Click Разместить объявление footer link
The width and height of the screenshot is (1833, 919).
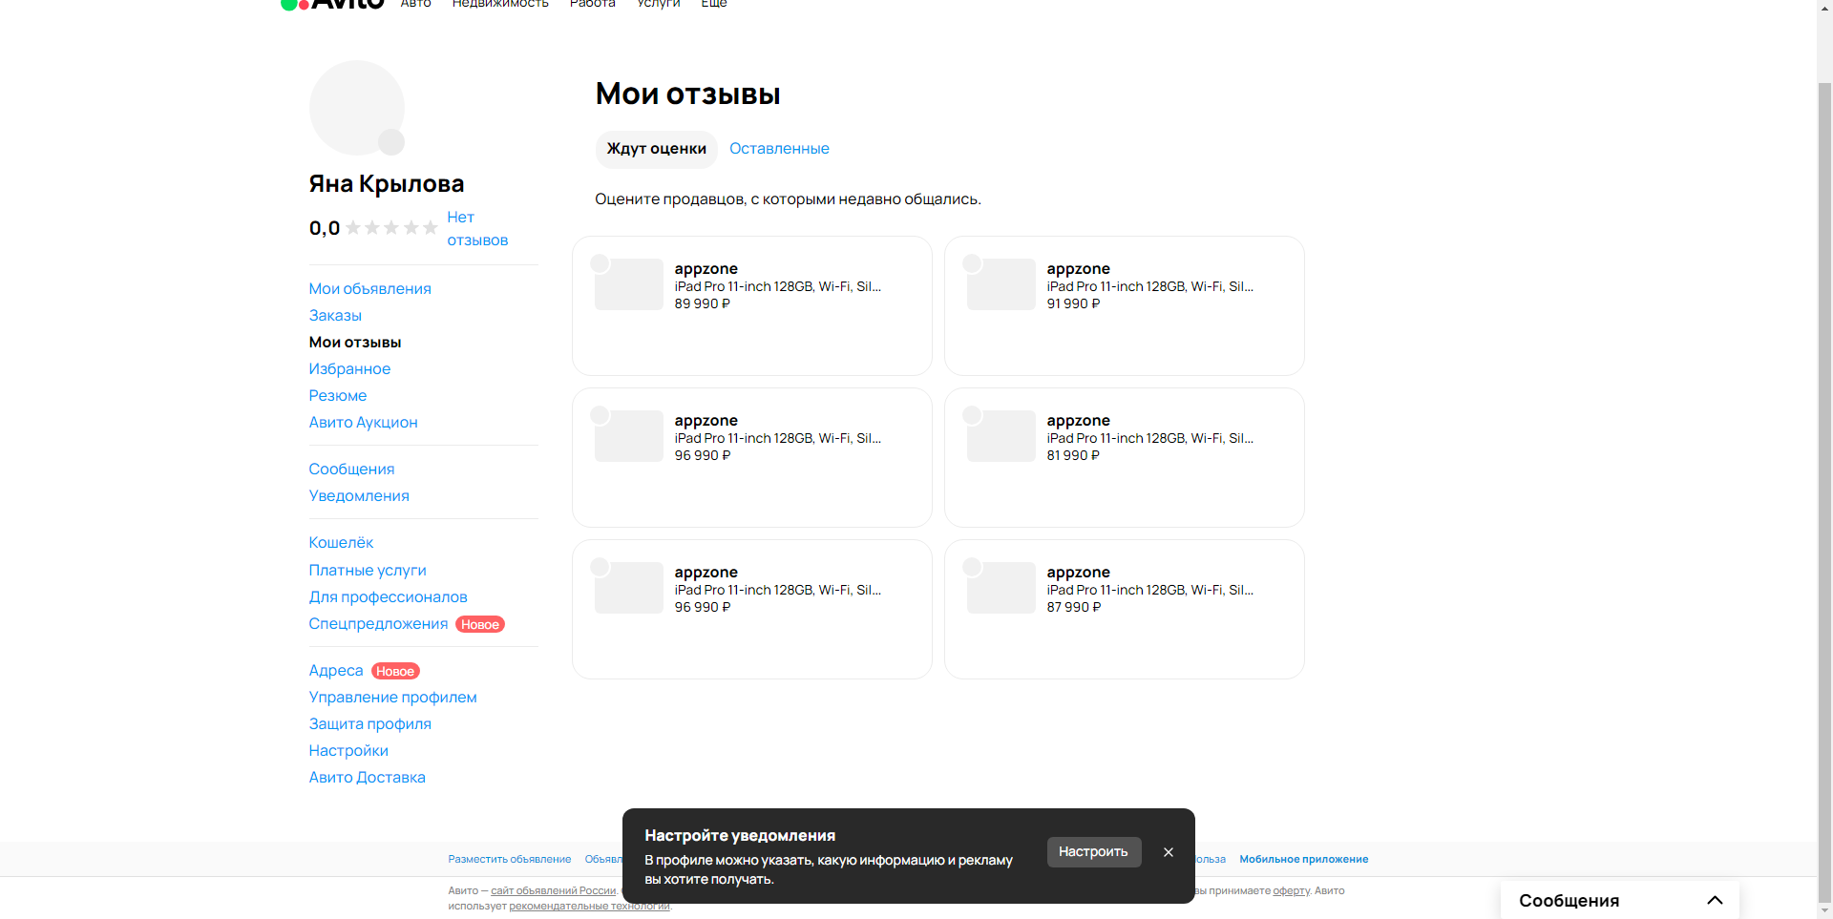point(510,860)
